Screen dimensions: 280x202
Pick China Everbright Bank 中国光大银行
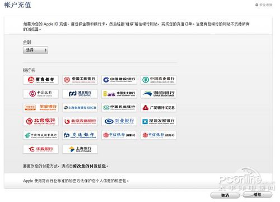[119, 94]
